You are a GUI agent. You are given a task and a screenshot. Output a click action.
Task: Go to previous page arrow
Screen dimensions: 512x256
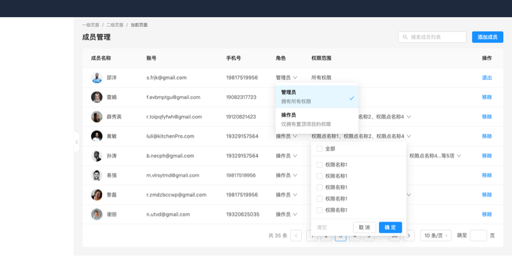(x=296, y=236)
